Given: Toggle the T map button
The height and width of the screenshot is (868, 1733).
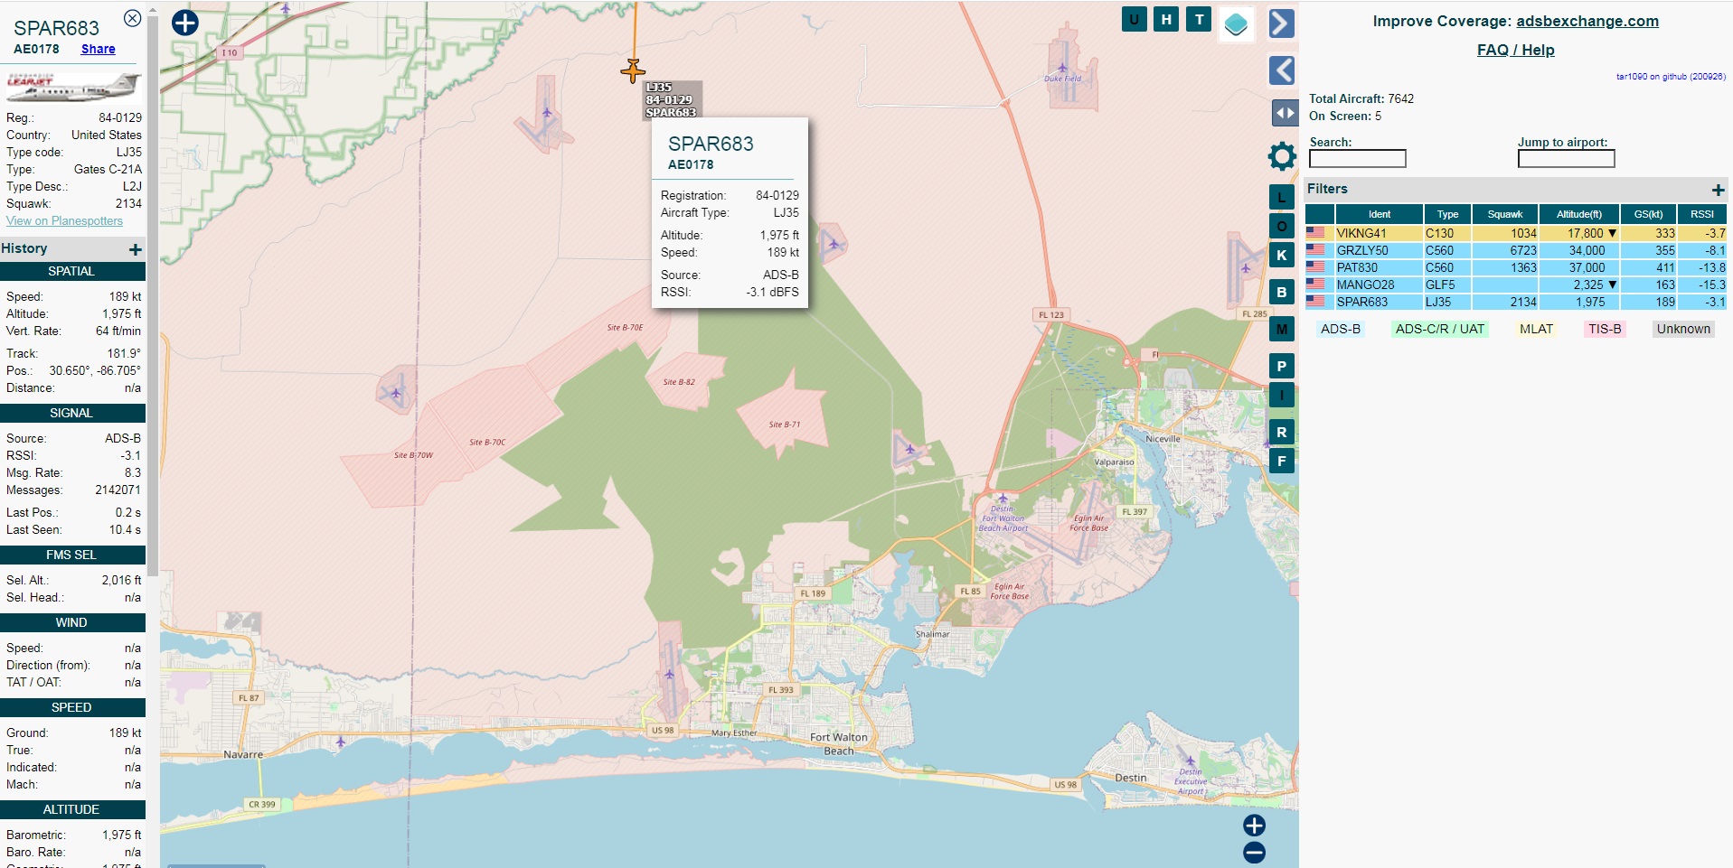Looking at the screenshot, I should point(1199,19).
